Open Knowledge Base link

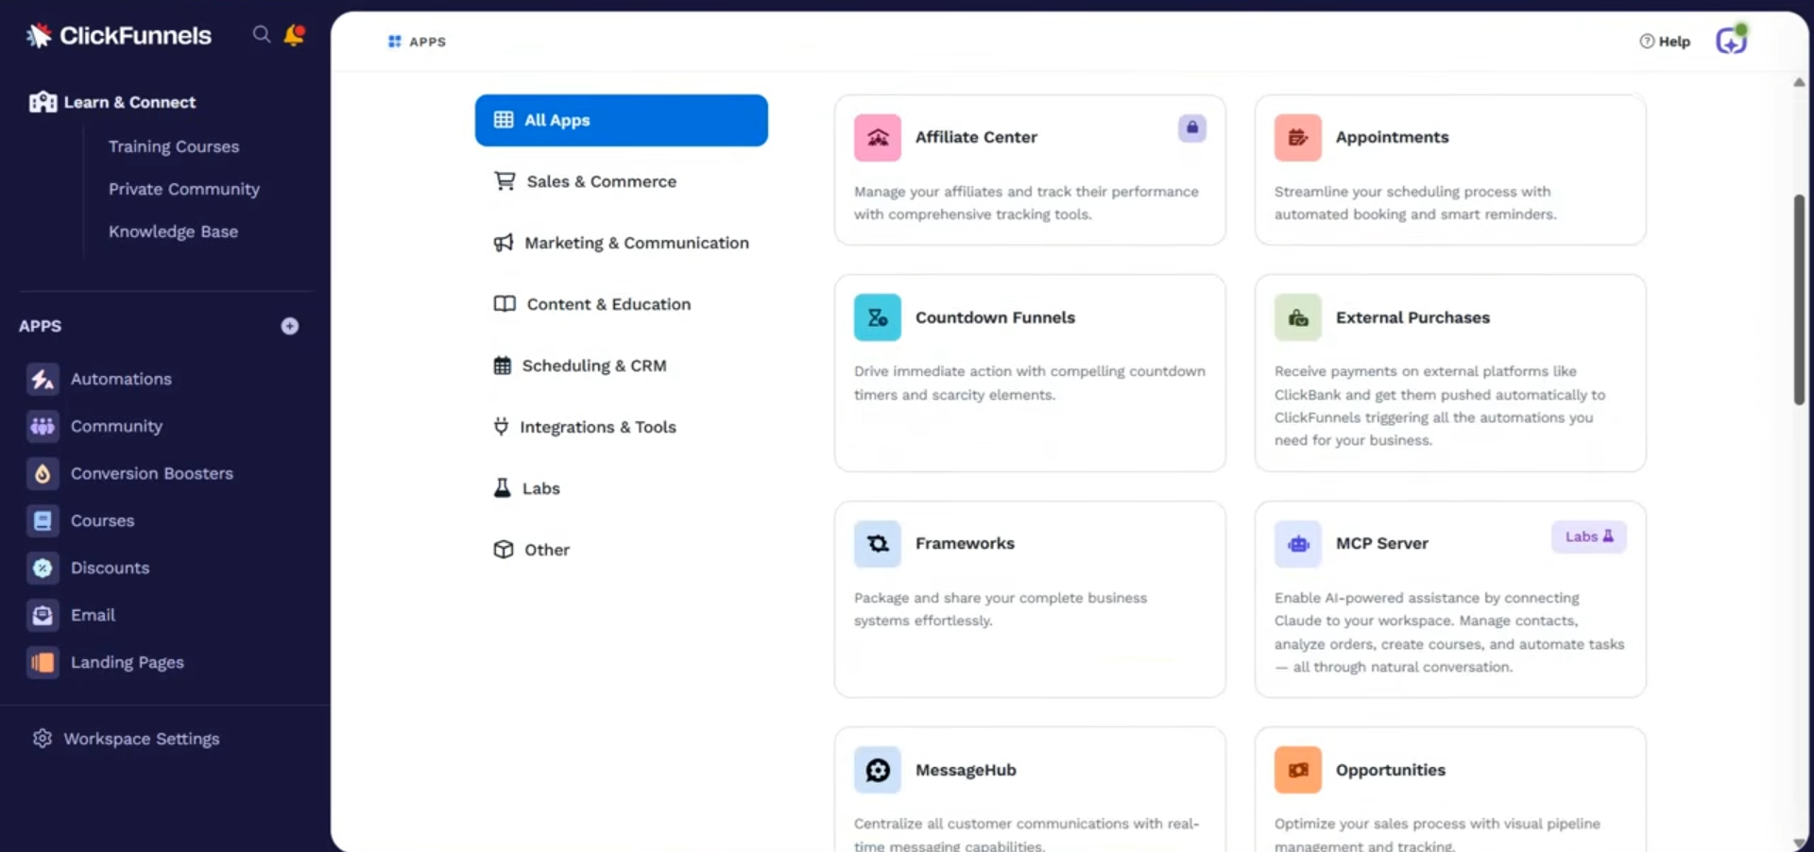tap(173, 231)
